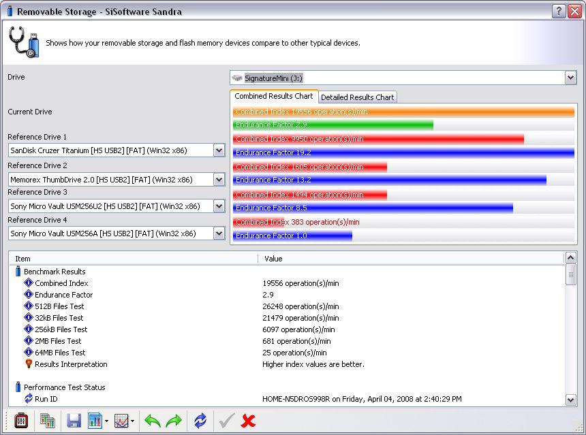The width and height of the screenshot is (586, 435).
Task: Switch to the Detailed Results Chart tab
Action: tap(357, 97)
